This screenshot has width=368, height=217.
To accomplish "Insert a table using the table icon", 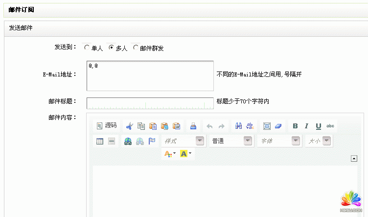I will pyautogui.click(x=100, y=141).
